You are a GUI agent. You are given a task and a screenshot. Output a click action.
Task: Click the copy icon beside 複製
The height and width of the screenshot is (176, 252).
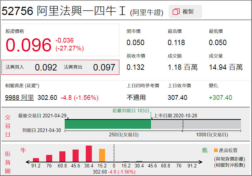[x=176, y=11]
